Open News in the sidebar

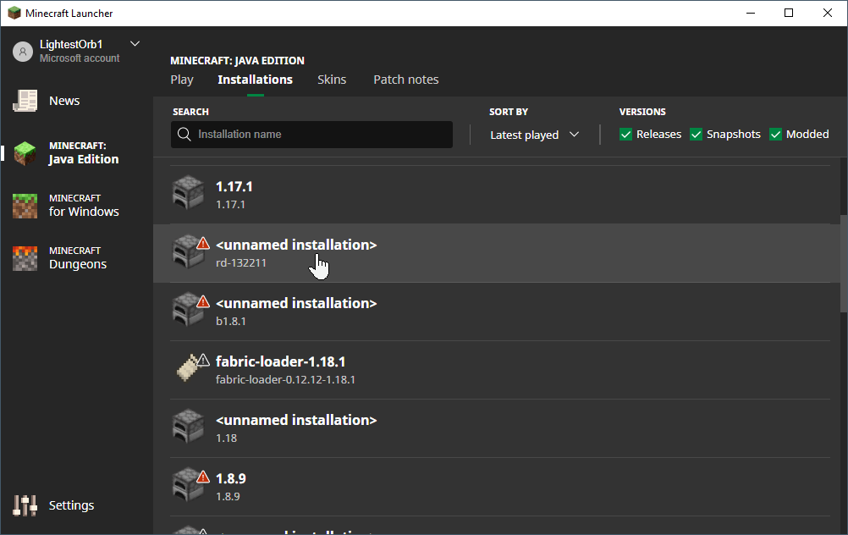[x=64, y=101]
